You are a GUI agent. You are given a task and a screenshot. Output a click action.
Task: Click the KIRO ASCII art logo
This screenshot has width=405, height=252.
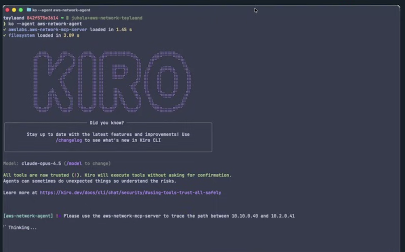(x=112, y=81)
